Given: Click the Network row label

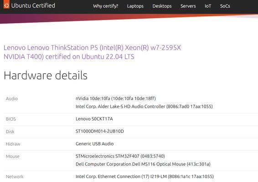Looking at the screenshot, I should pyautogui.click(x=15, y=177).
